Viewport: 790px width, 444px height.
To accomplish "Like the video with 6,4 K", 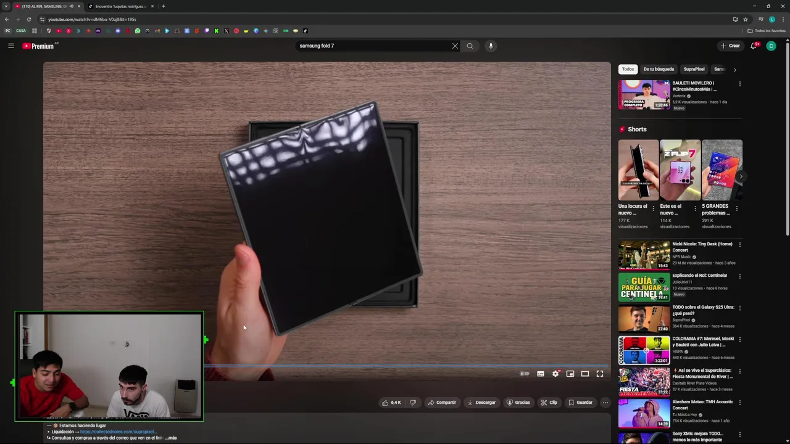I will [391, 403].
